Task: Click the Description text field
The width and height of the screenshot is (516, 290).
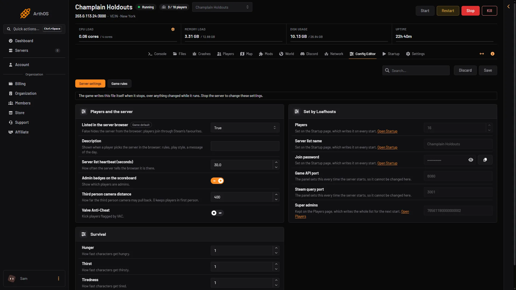Action: tap(245, 146)
